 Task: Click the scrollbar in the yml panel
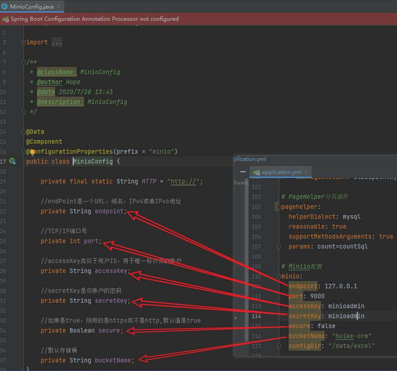(x=247, y=261)
